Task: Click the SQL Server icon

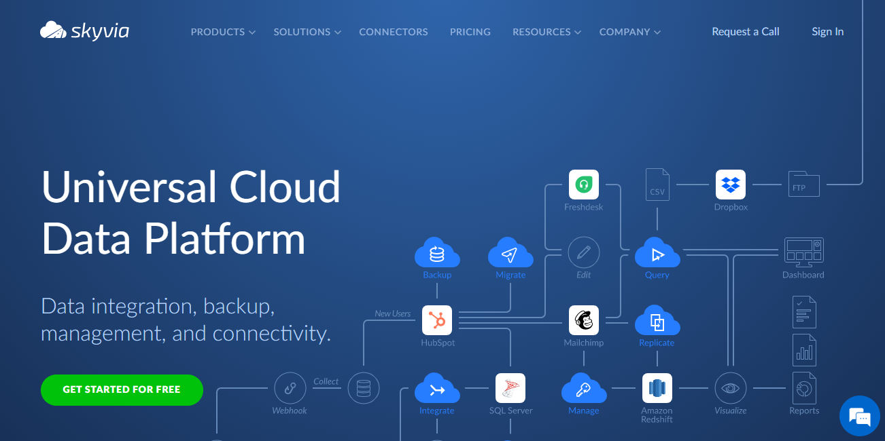Action: (x=510, y=388)
